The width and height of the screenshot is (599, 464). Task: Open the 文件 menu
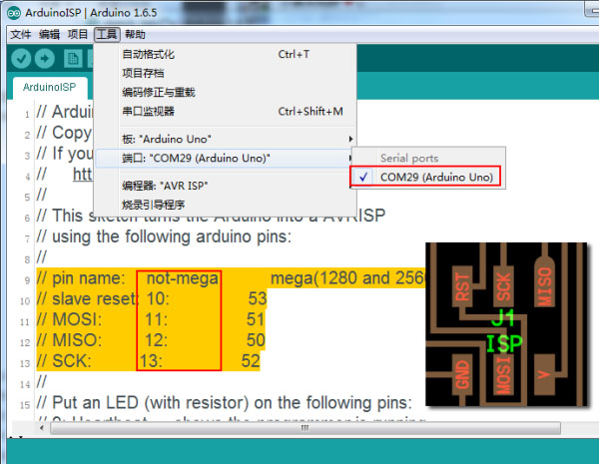click(20, 34)
